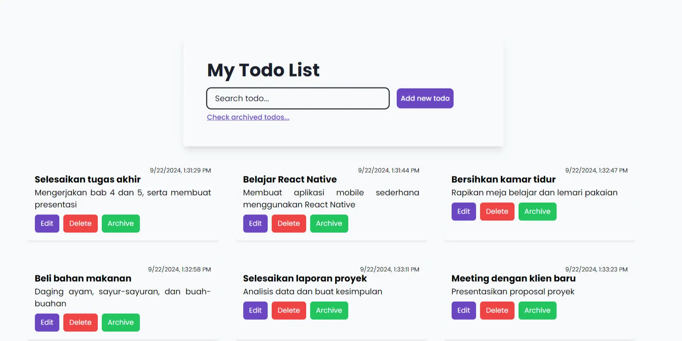Delete the Beli bahan makanan todo
This screenshot has height=341, width=682.
[x=80, y=322]
